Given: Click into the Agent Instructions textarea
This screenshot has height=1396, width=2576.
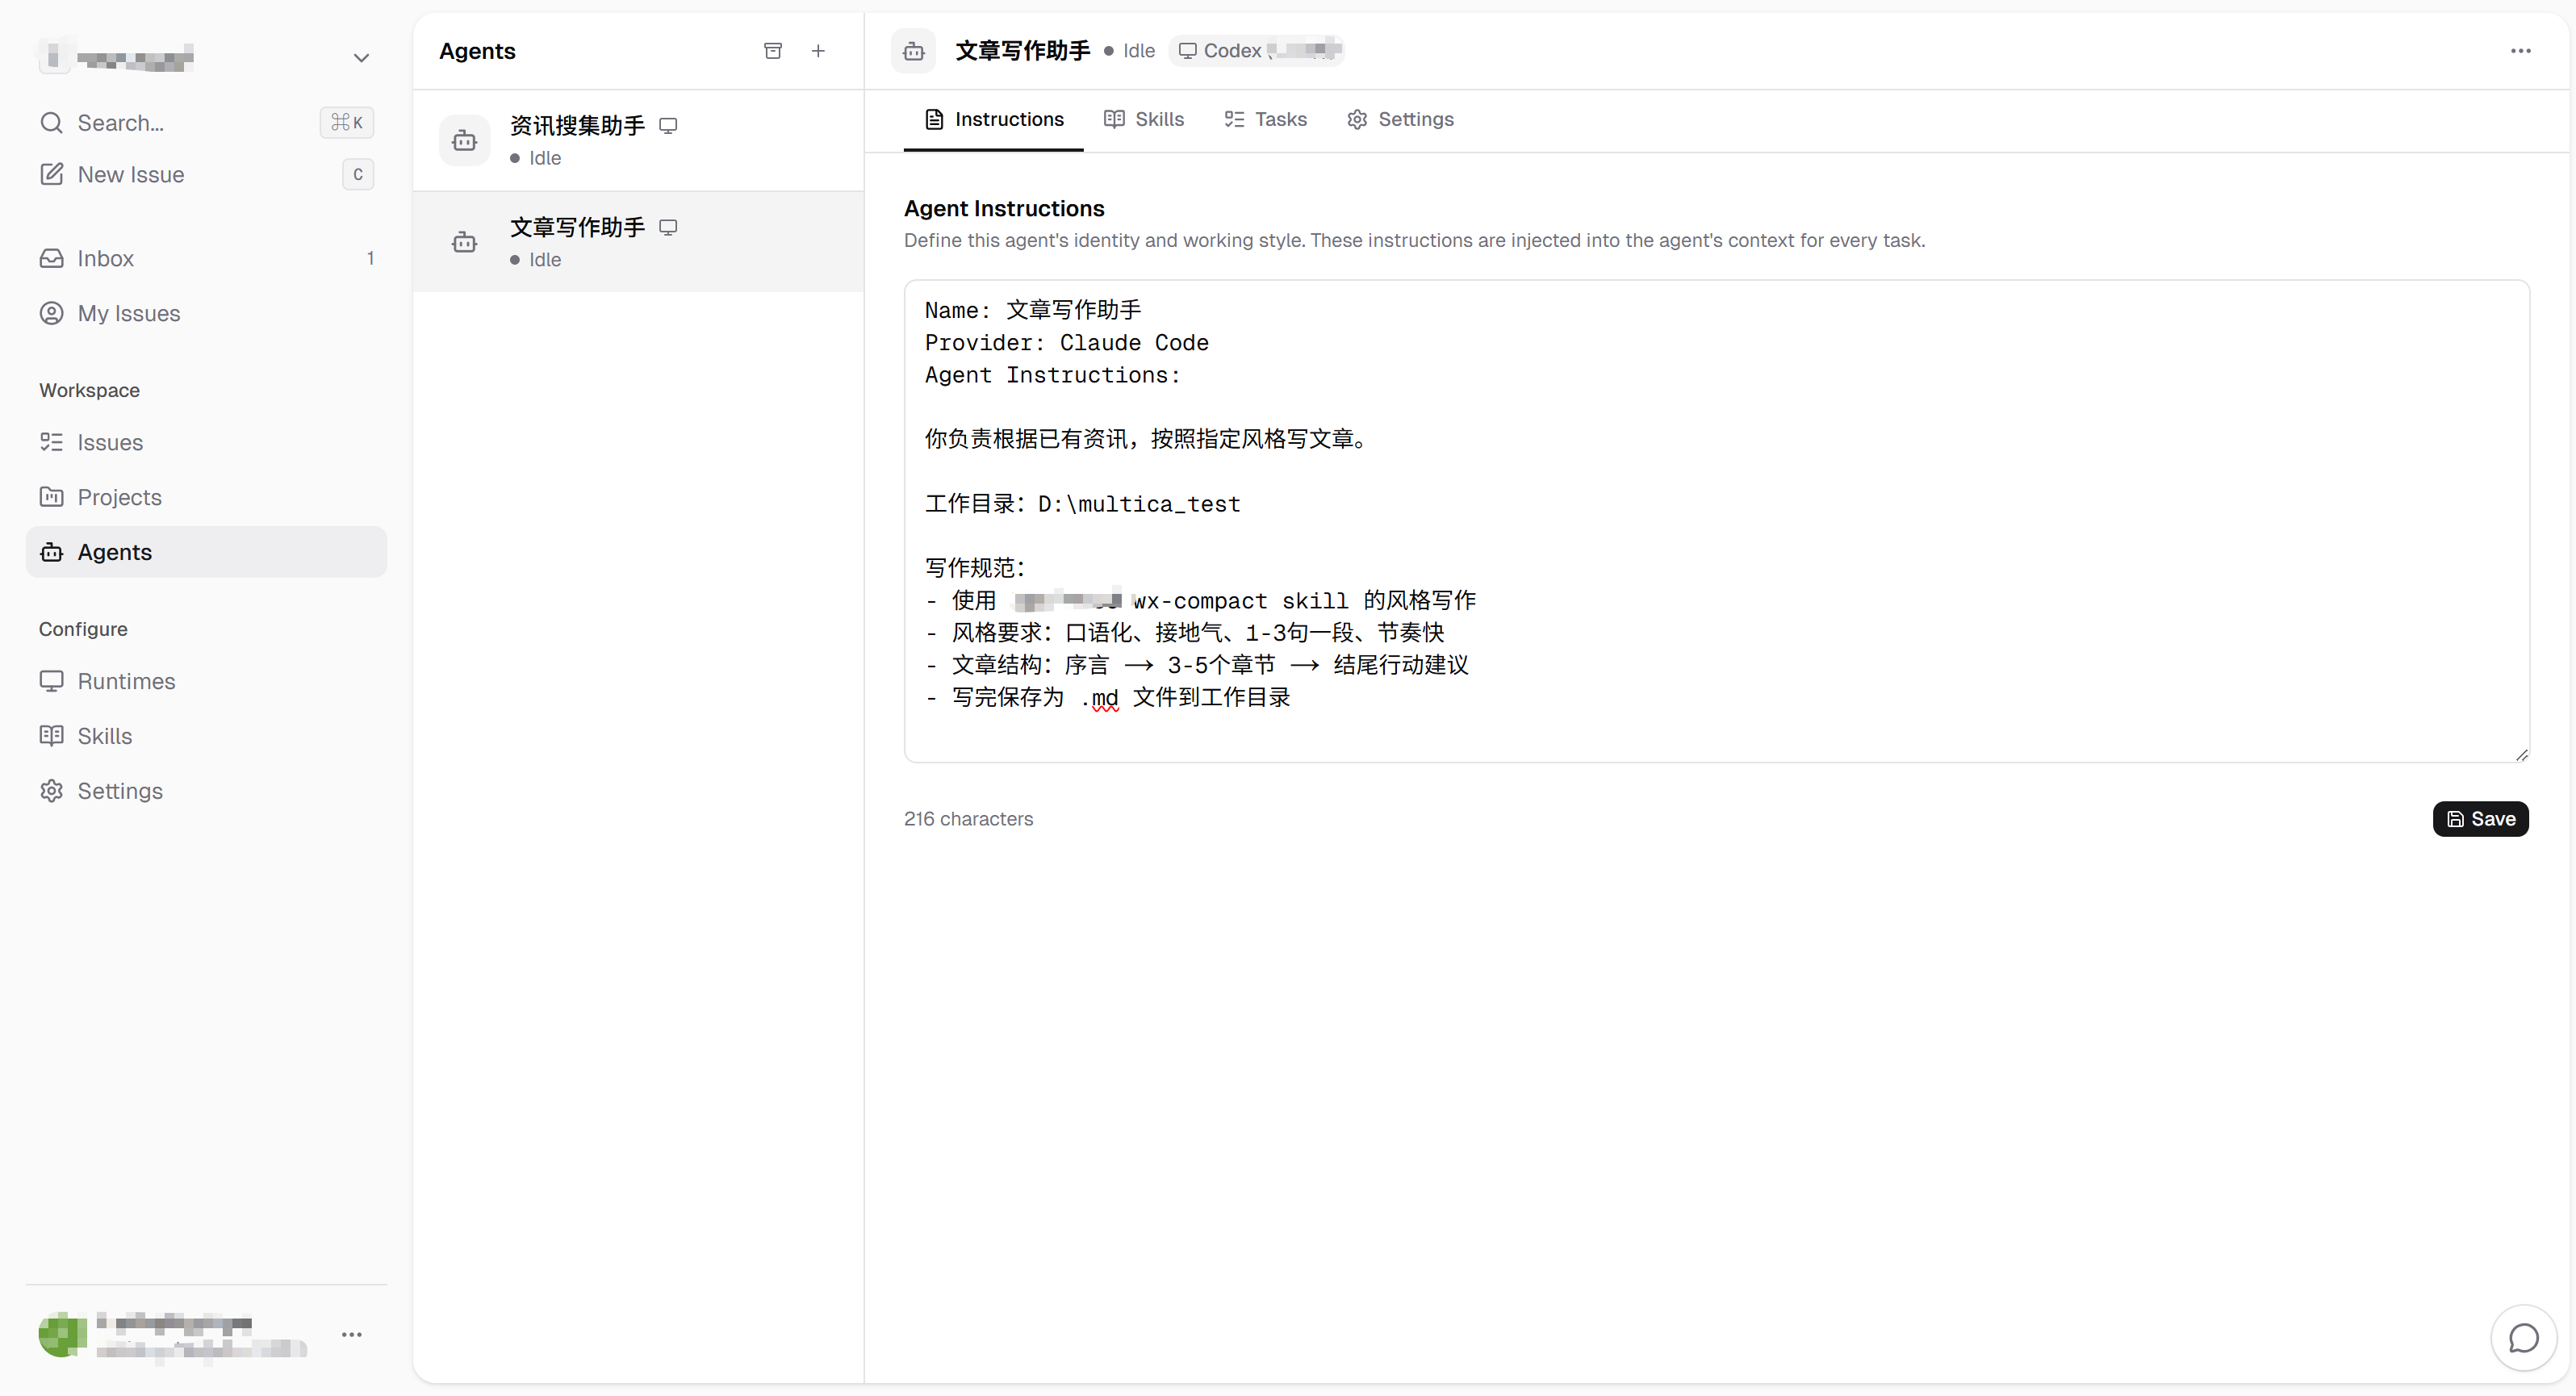Looking at the screenshot, I should point(1716,521).
